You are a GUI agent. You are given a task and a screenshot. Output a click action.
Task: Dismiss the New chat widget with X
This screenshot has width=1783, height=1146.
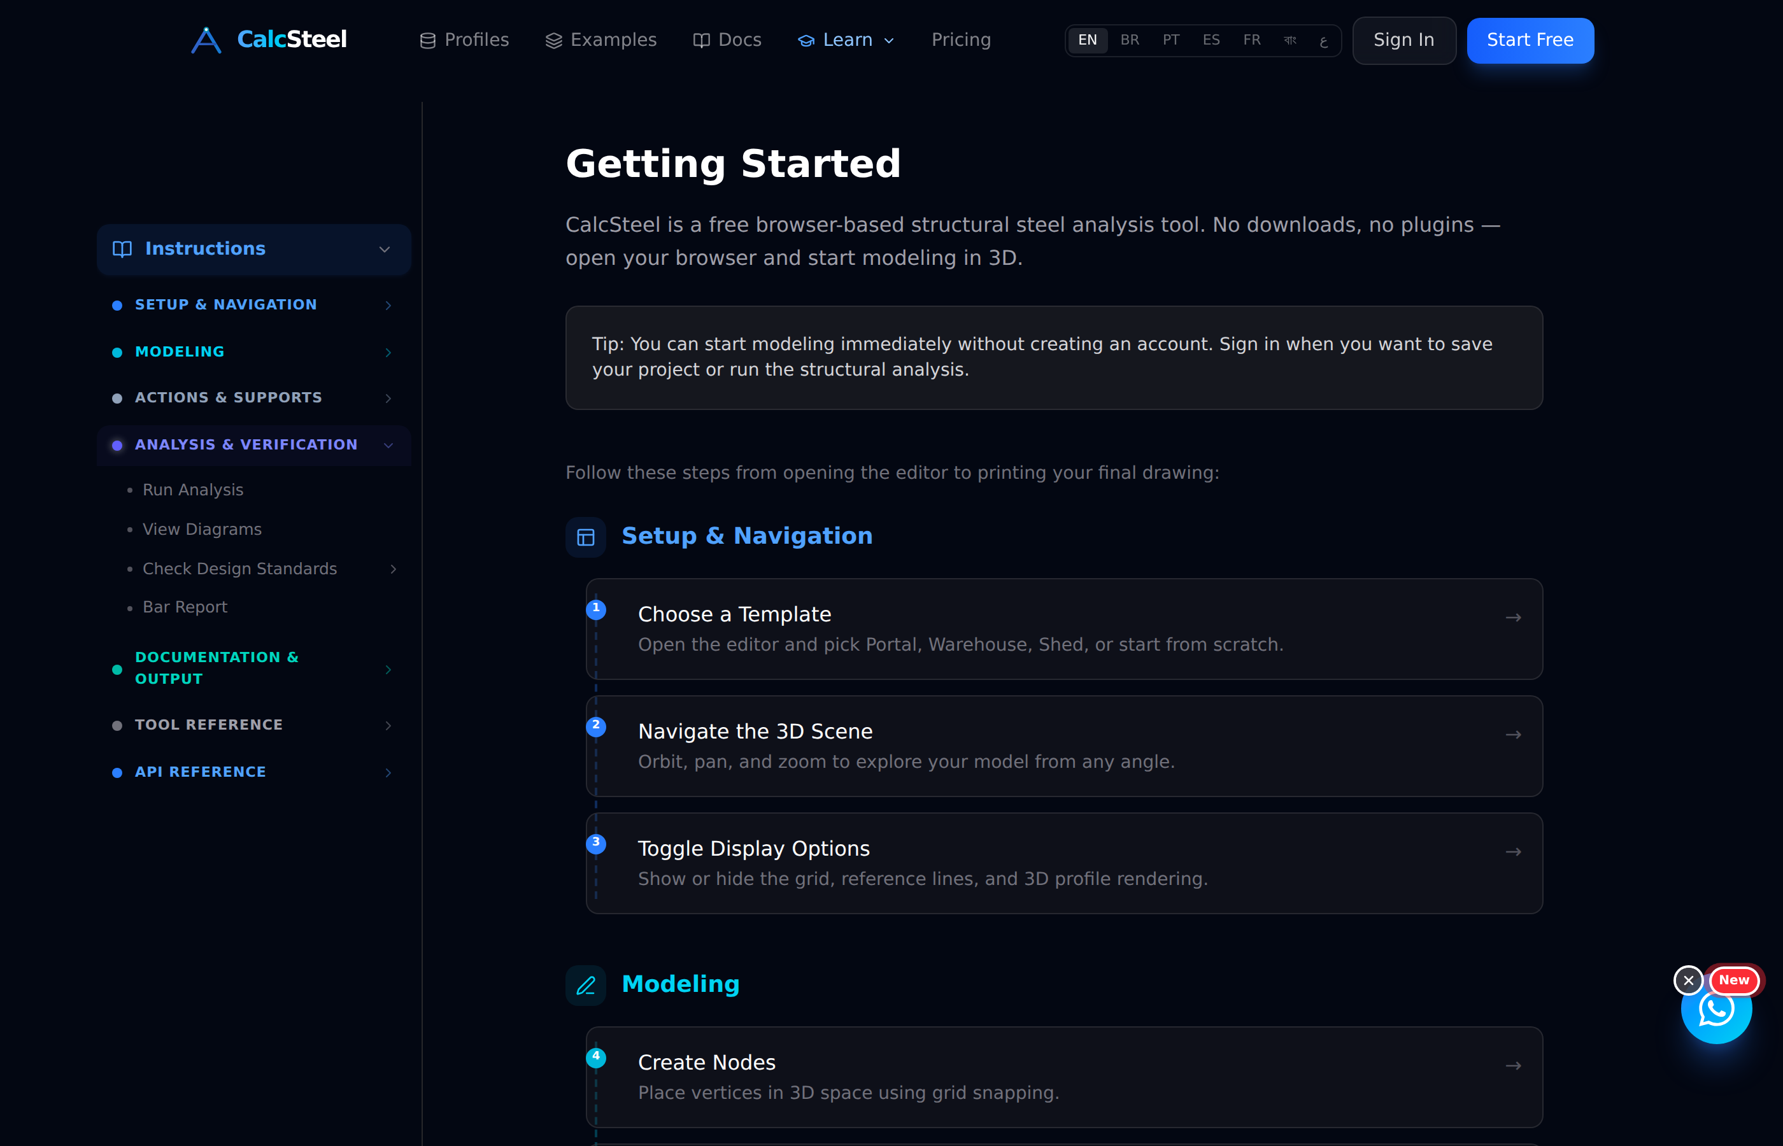(1689, 981)
